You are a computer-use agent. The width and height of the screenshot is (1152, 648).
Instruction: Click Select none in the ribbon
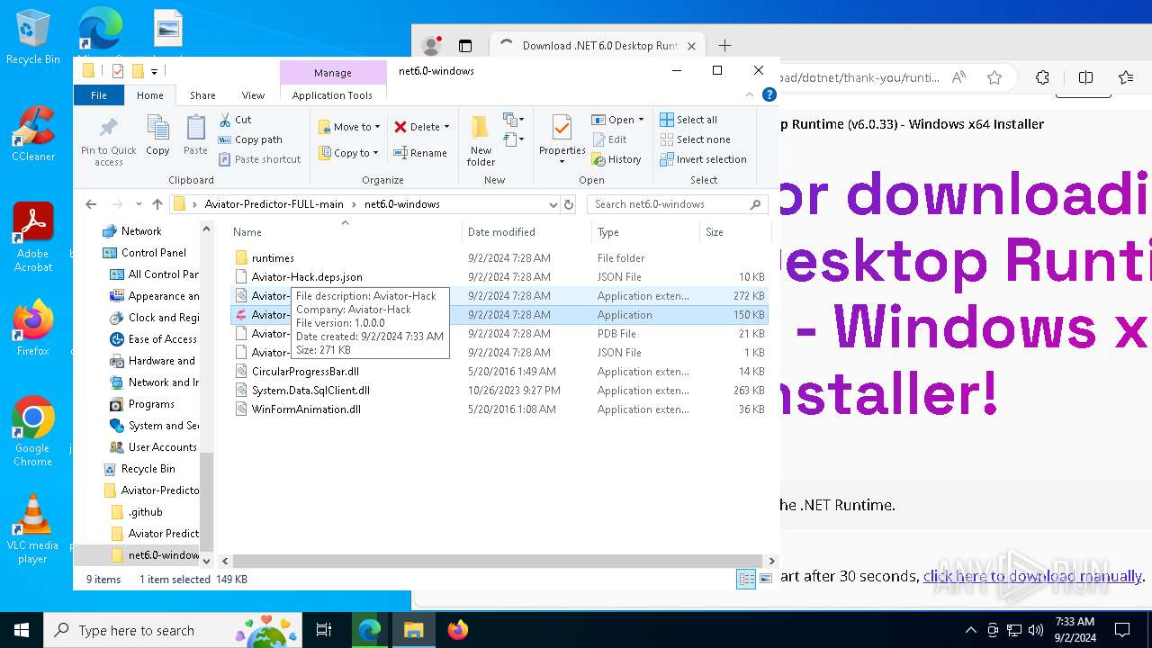pyautogui.click(x=695, y=139)
